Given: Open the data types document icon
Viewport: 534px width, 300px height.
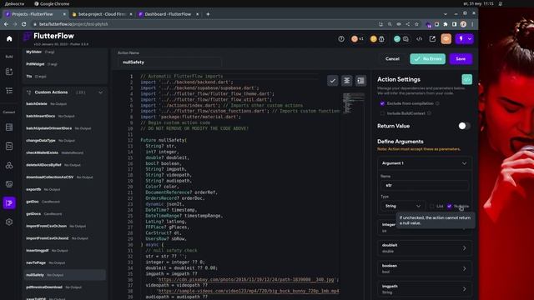Looking at the screenshot, I should [9, 147].
